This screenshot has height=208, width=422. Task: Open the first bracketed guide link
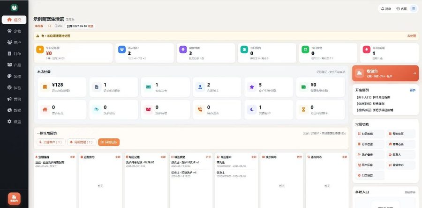(x=373, y=97)
